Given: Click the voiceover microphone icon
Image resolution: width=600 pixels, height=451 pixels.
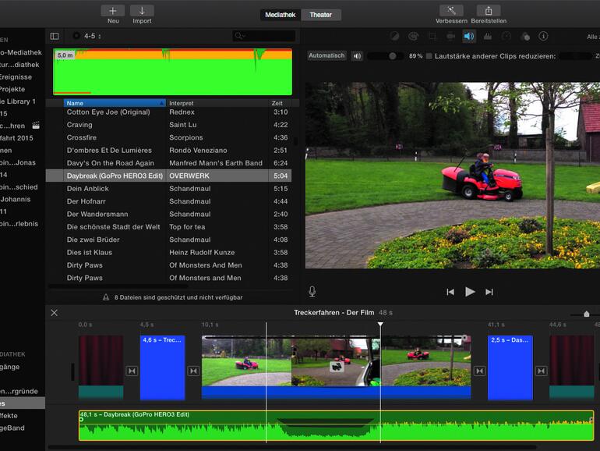Looking at the screenshot, I should tap(312, 291).
